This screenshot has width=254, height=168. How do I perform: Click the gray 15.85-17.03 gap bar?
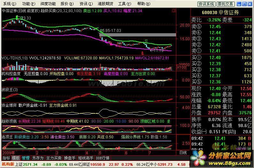click(x=138, y=35)
